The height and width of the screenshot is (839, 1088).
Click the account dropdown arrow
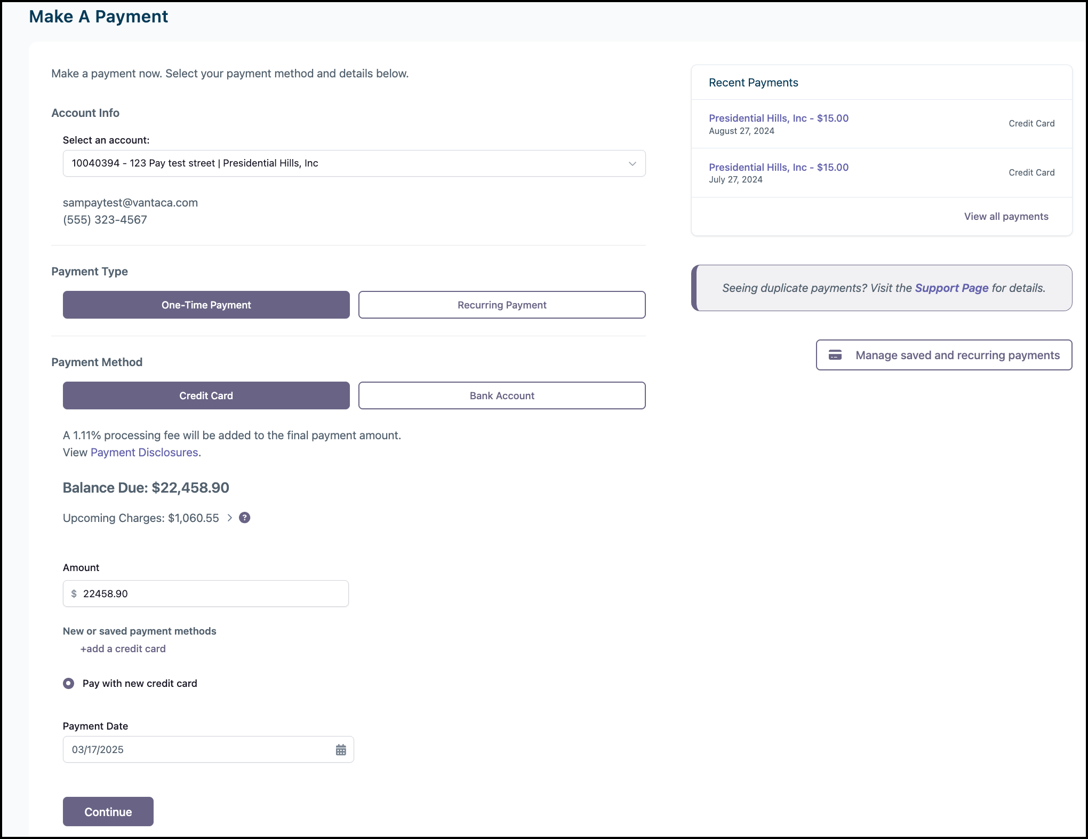(x=632, y=163)
